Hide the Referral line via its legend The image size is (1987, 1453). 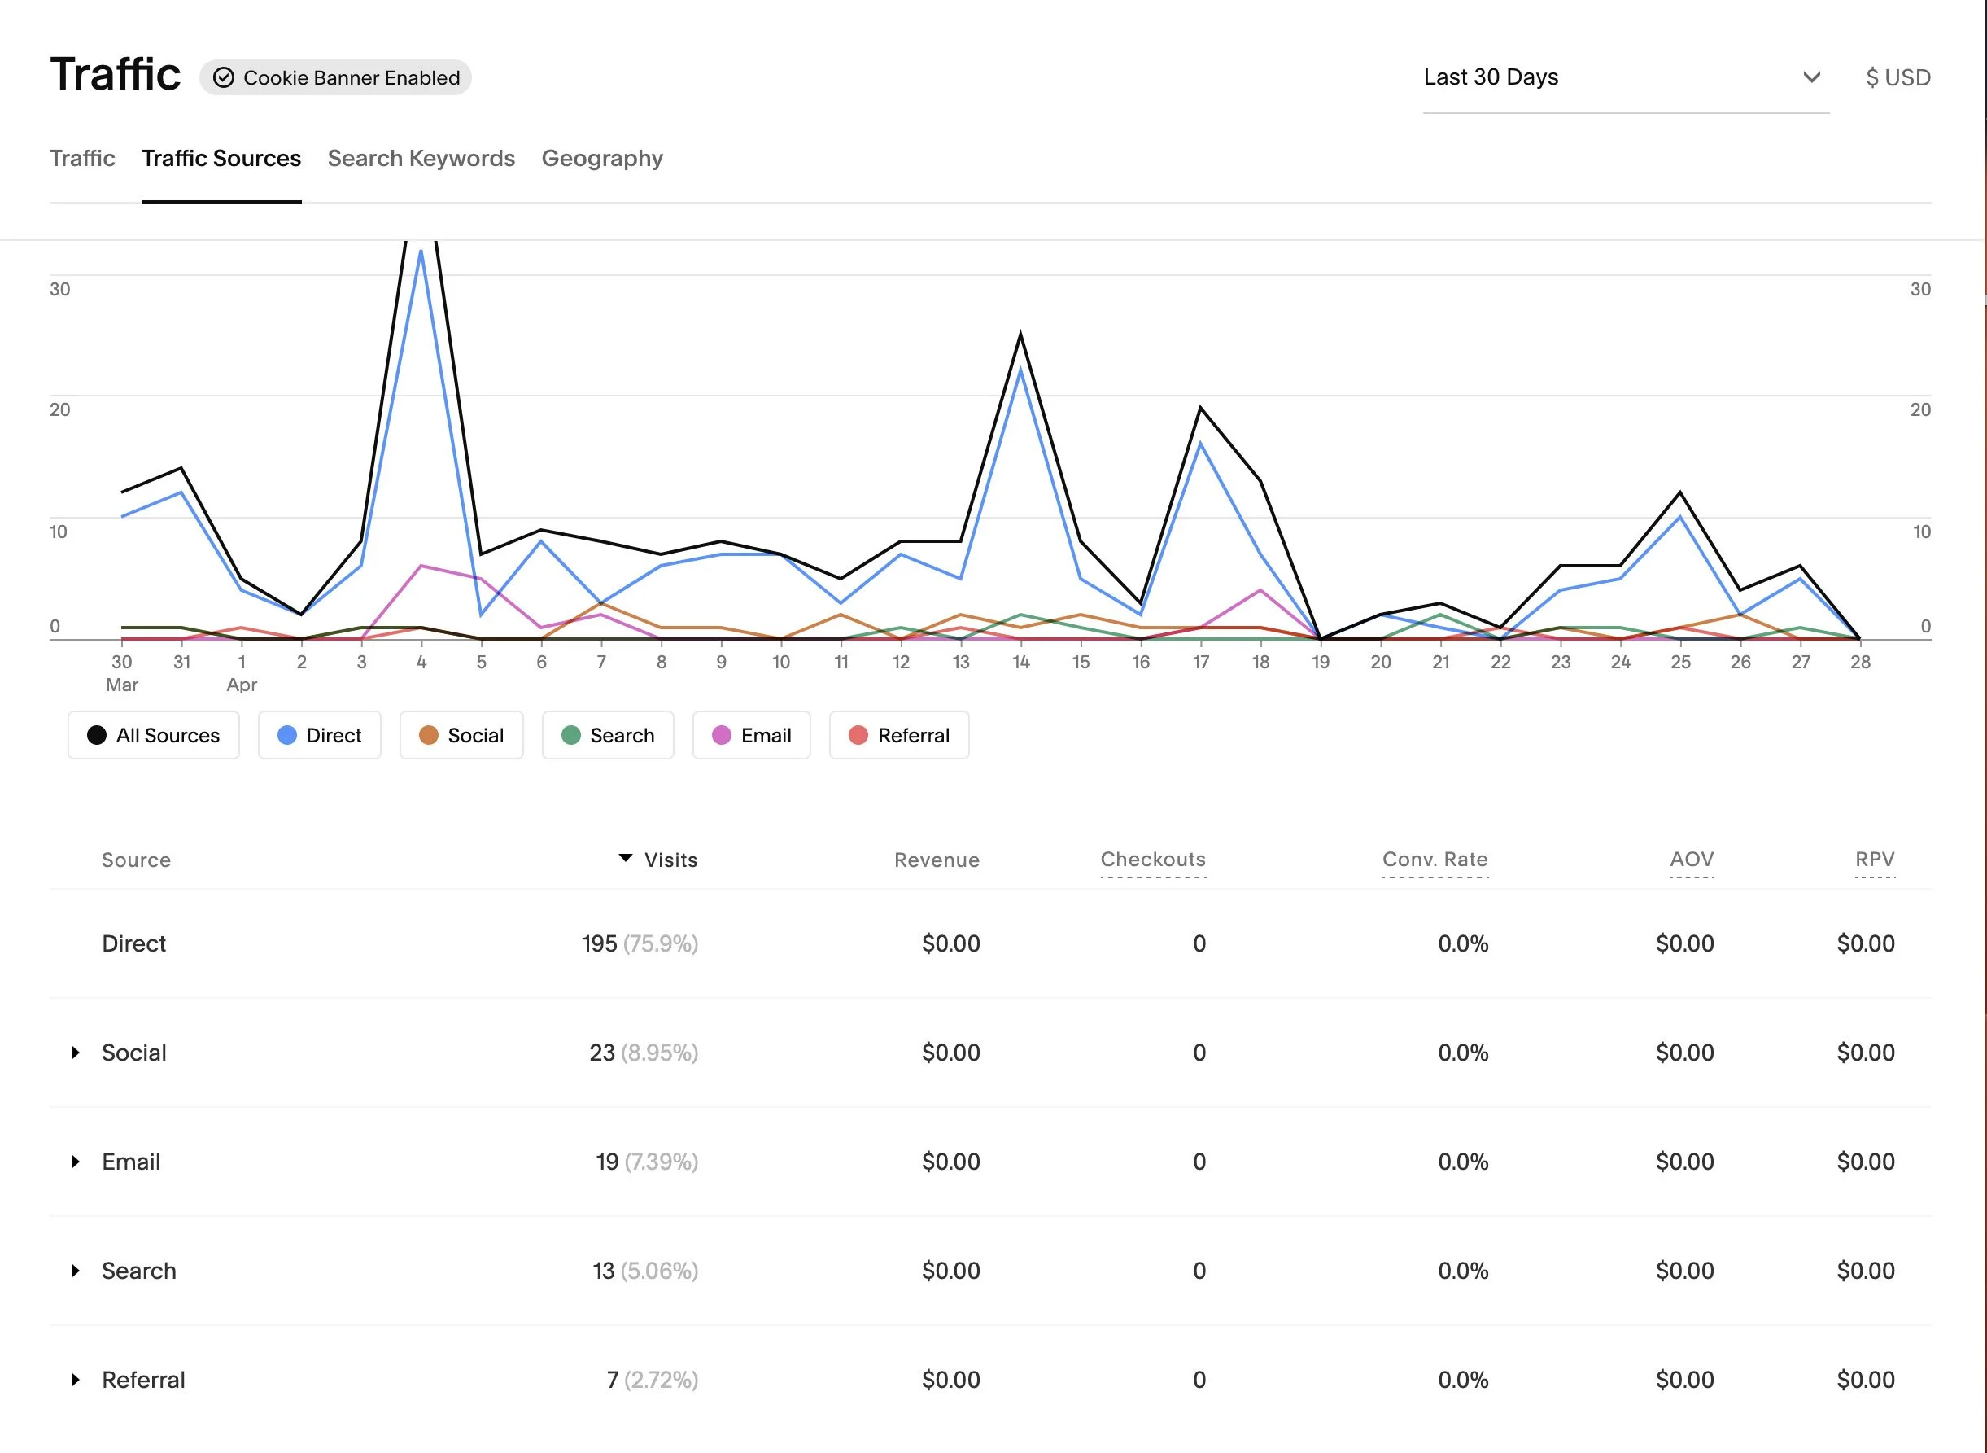coord(898,735)
